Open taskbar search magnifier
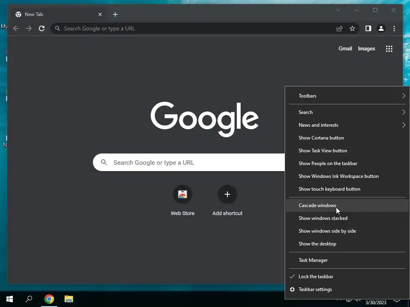Image resolution: width=410 pixels, height=307 pixels. 29,299
